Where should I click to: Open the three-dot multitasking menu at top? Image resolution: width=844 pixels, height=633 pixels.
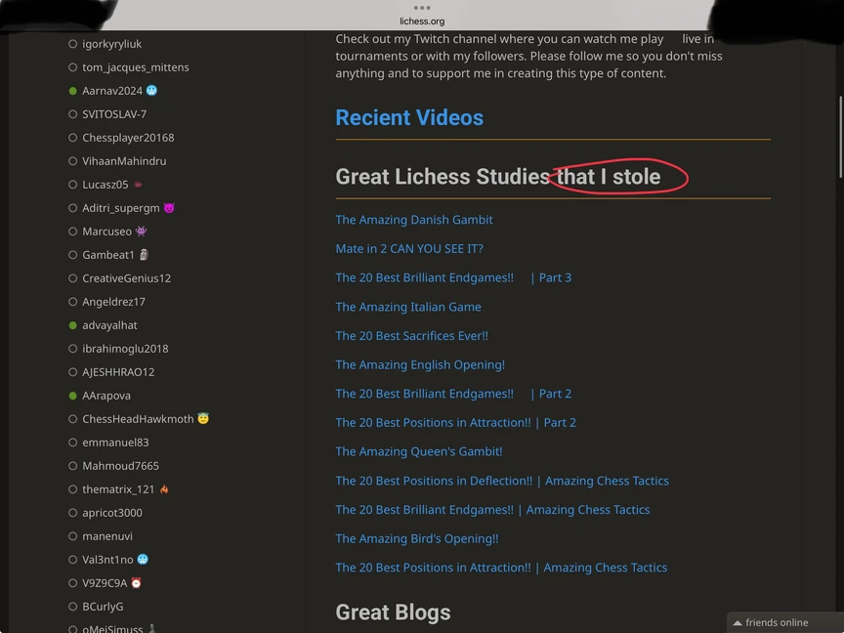422,7
